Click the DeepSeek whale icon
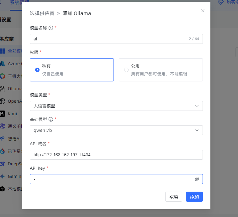This screenshot has width=238, height=217. 3,164
